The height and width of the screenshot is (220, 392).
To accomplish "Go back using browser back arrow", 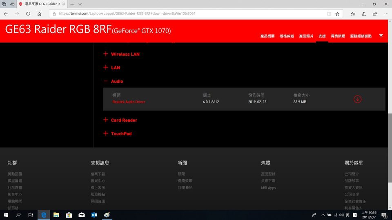I will pos(5,14).
